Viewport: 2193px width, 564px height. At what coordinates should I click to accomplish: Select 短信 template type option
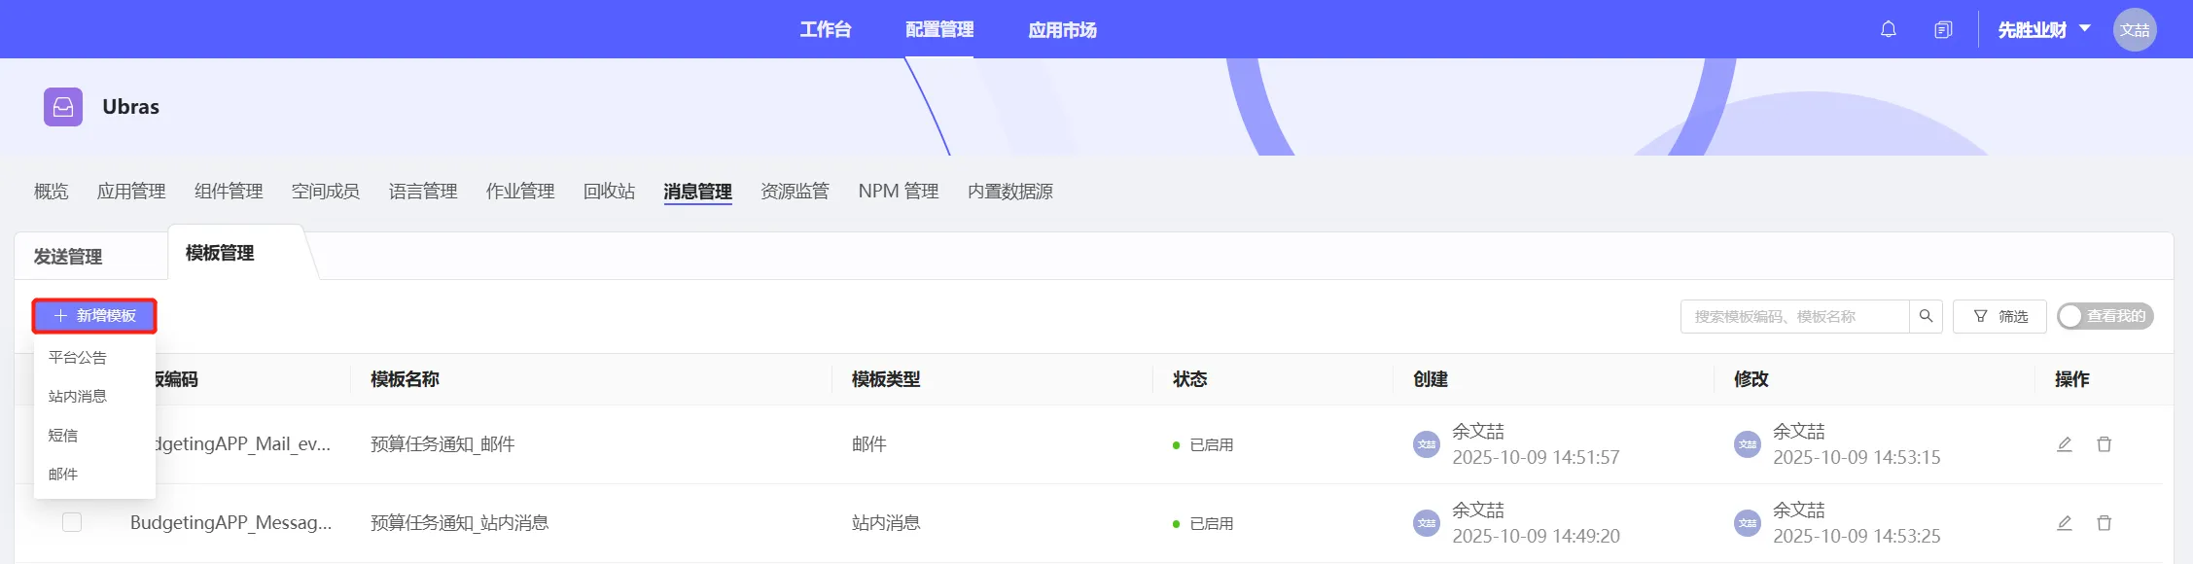pos(63,436)
